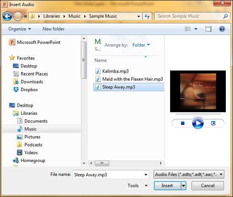Click the Downloads folder icon
The image size is (233, 197).
pyautogui.click(x=16, y=82)
